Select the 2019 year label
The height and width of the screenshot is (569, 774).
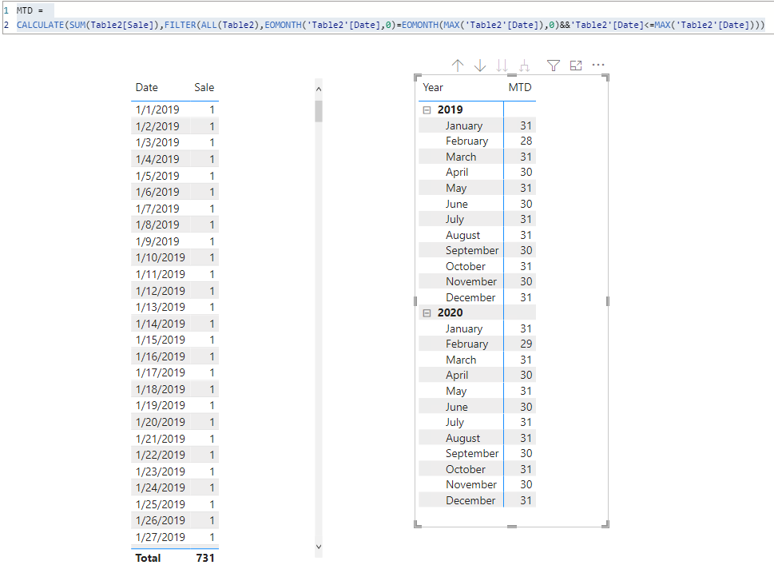451,109
